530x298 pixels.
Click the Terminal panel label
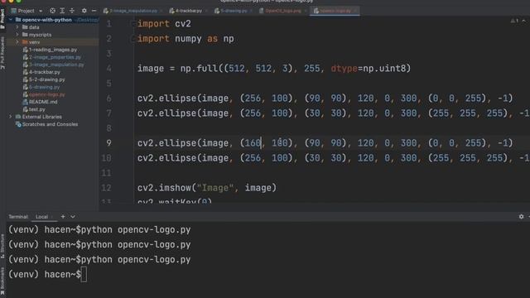pyautogui.click(x=18, y=217)
